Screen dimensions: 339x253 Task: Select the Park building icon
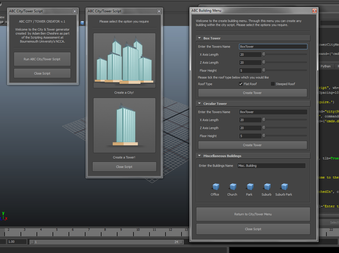click(x=249, y=188)
